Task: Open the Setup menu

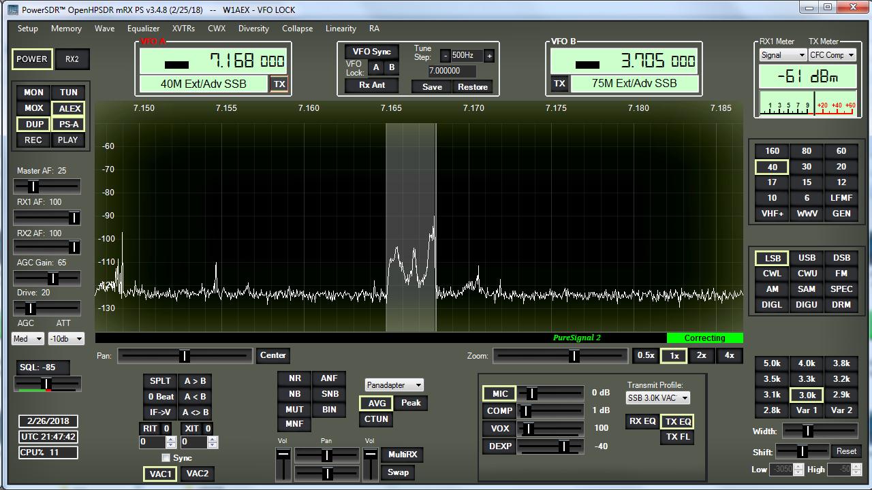Action: click(x=27, y=29)
